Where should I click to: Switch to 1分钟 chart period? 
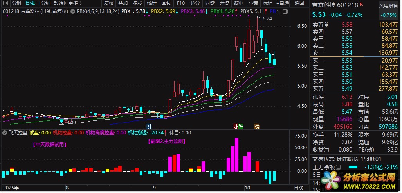click(44, 3)
